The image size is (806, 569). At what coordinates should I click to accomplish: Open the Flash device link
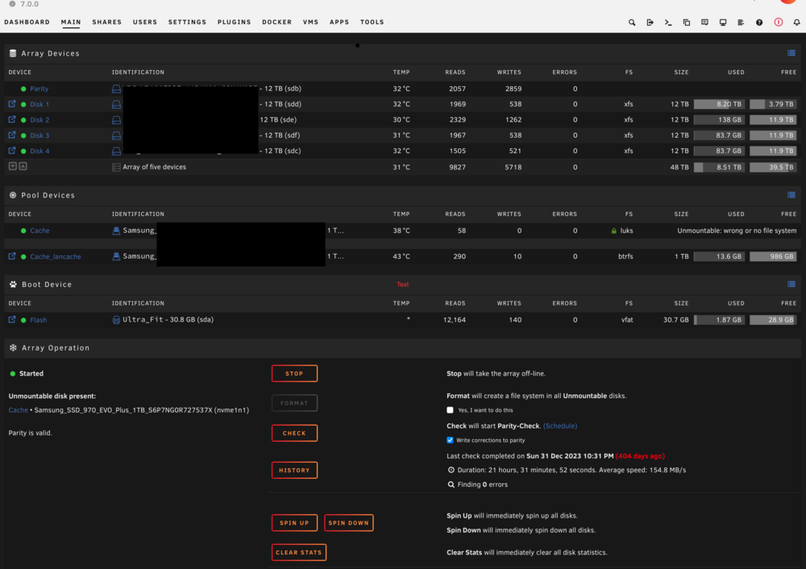(38, 320)
